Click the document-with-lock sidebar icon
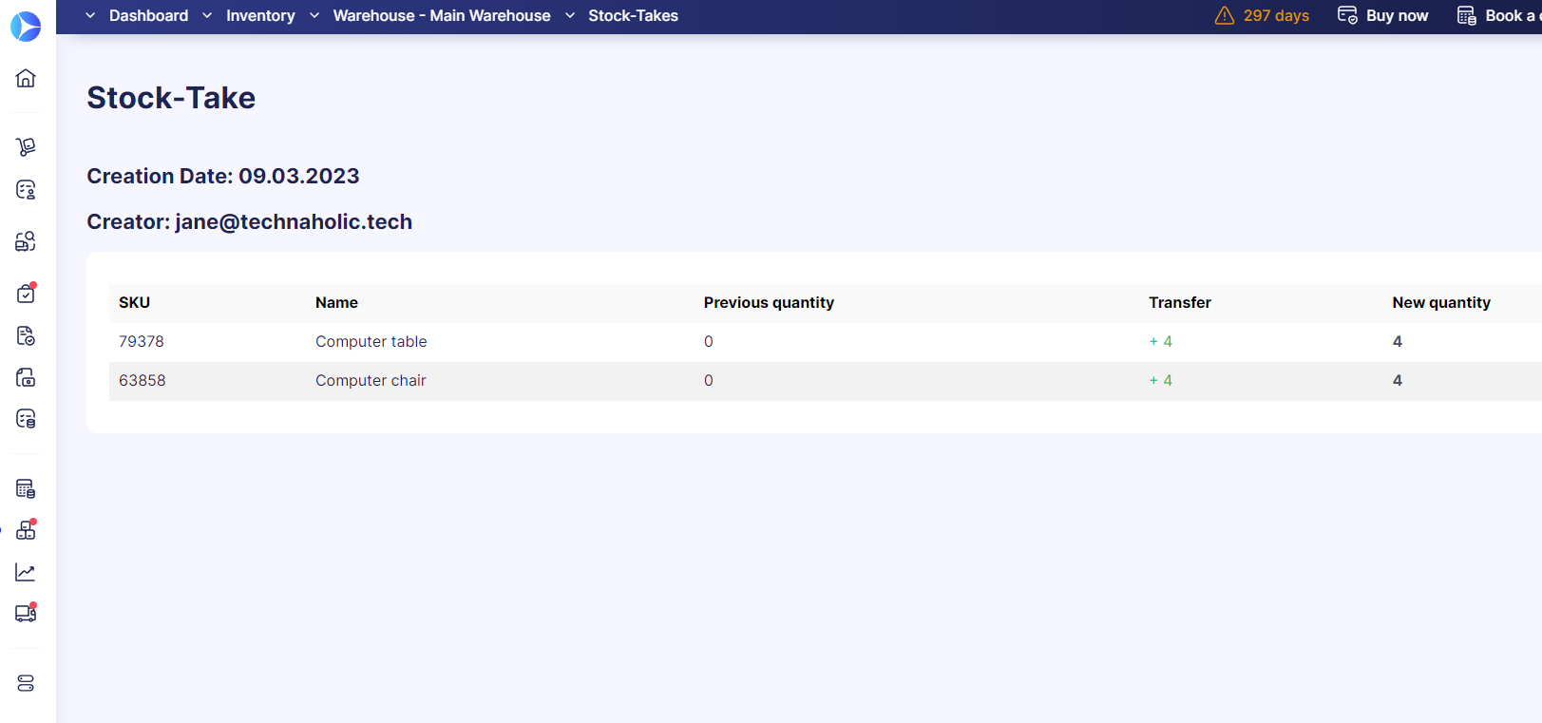This screenshot has height=723, width=1542. [x=26, y=377]
